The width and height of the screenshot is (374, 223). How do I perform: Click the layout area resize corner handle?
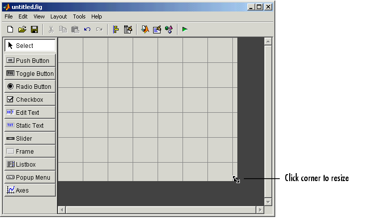(236, 180)
